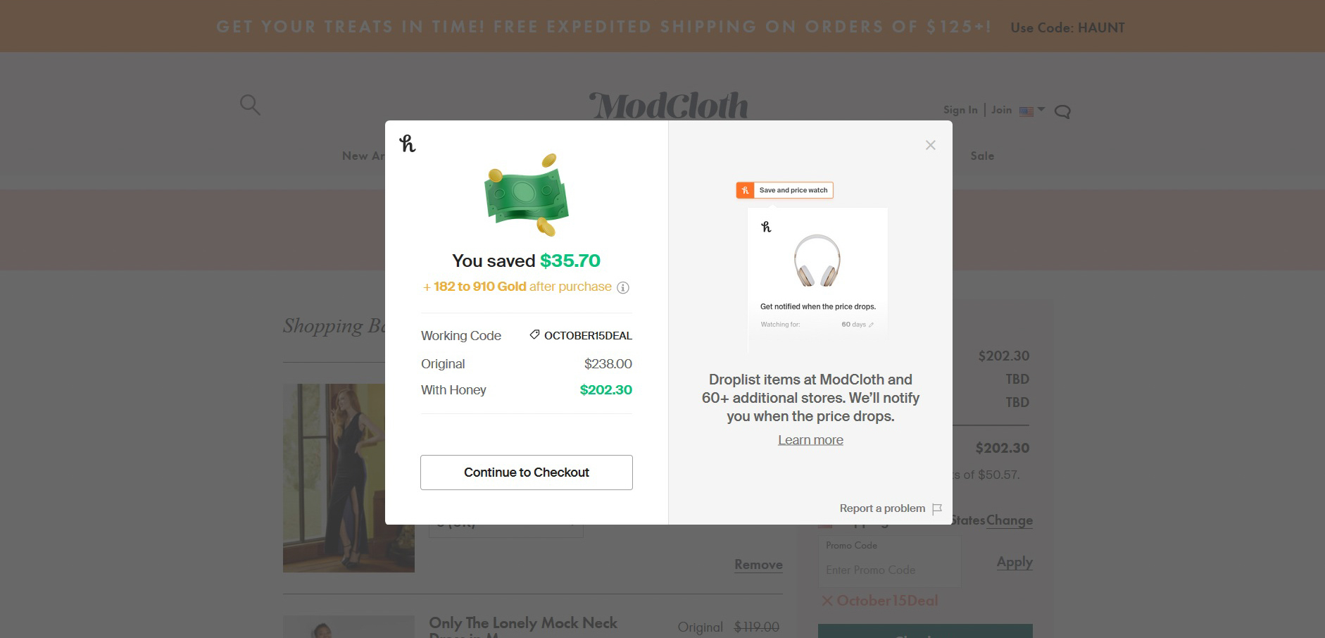Open Gold info tooltip icon
The image size is (1325, 638).
click(x=623, y=287)
